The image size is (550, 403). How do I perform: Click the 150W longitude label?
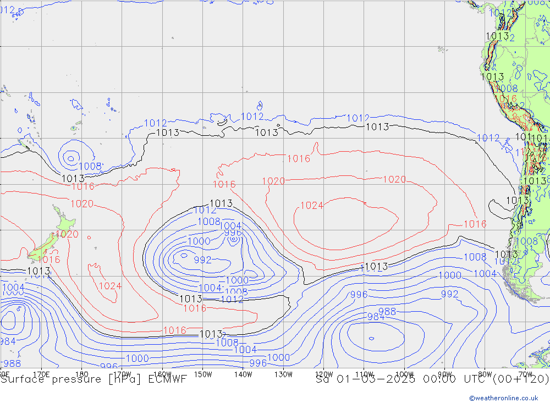click(203, 374)
